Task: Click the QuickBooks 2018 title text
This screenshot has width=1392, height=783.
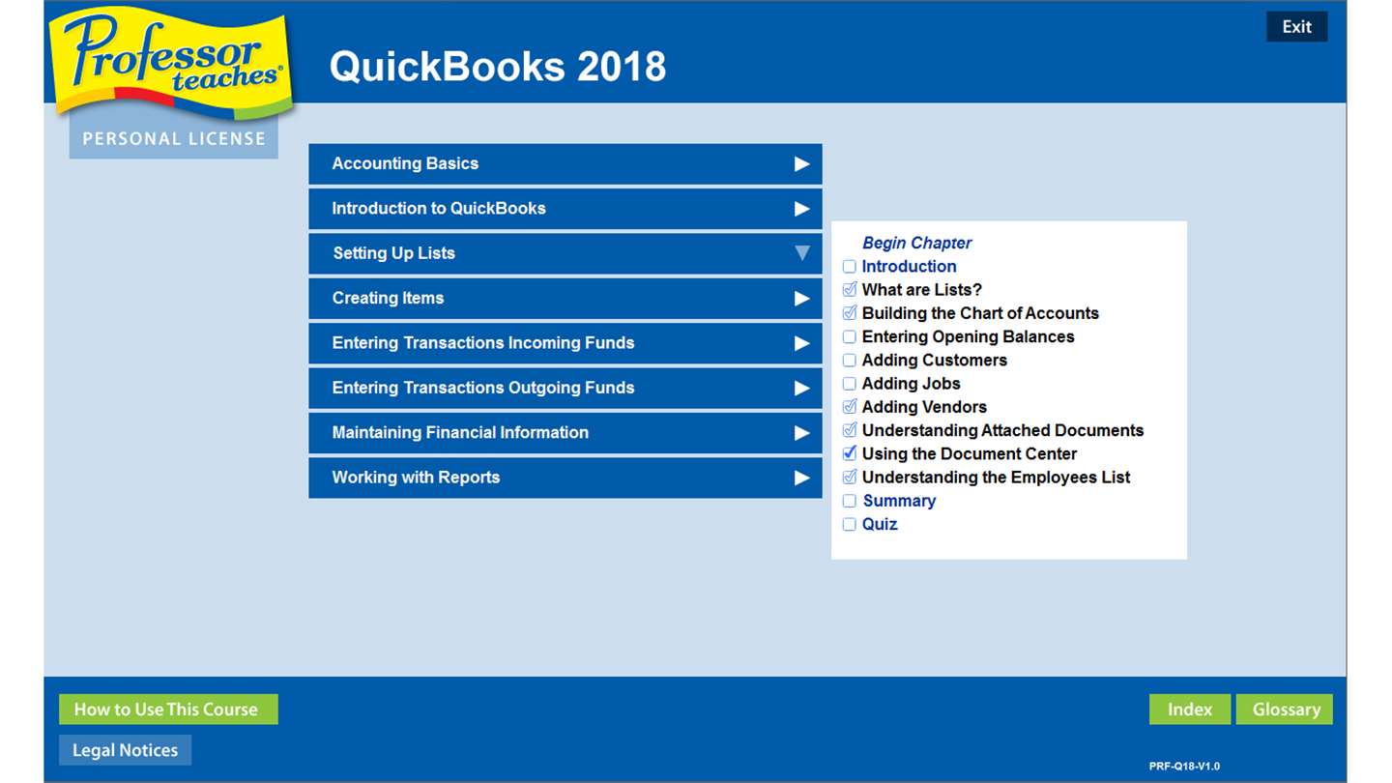Action: pyautogui.click(x=497, y=67)
